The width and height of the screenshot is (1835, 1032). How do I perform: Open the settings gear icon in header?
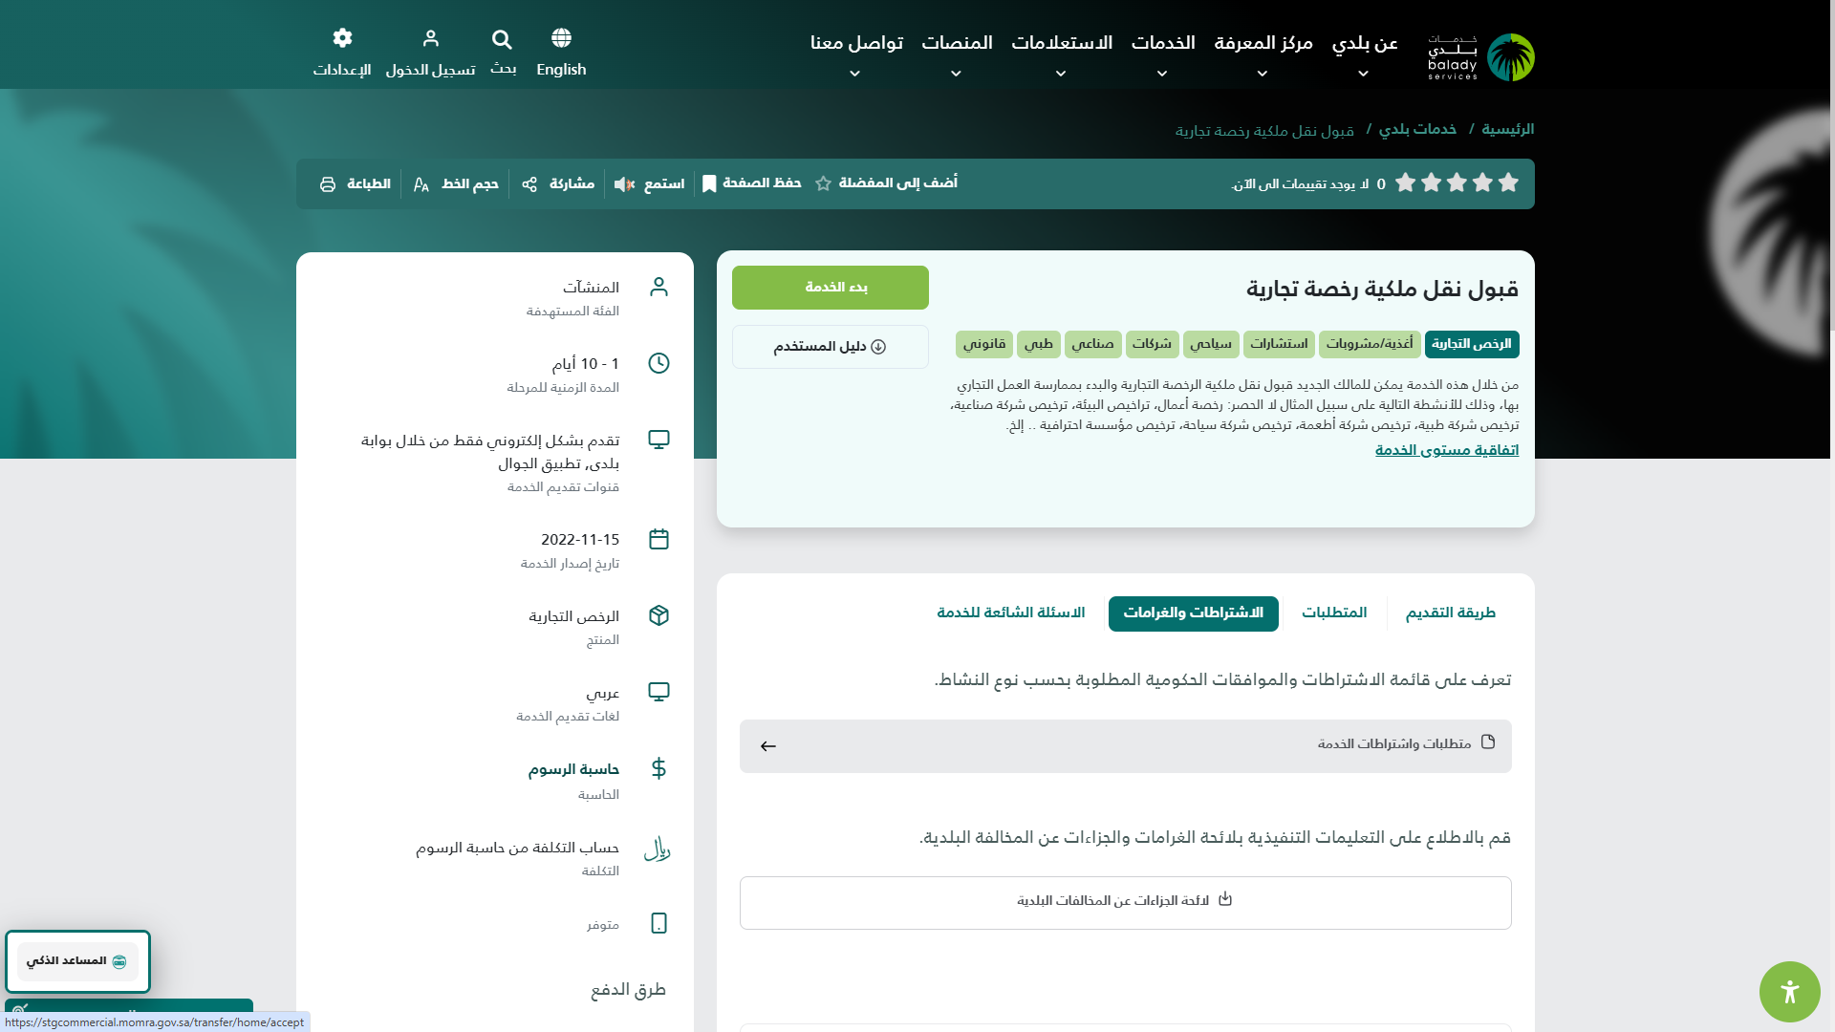click(342, 38)
